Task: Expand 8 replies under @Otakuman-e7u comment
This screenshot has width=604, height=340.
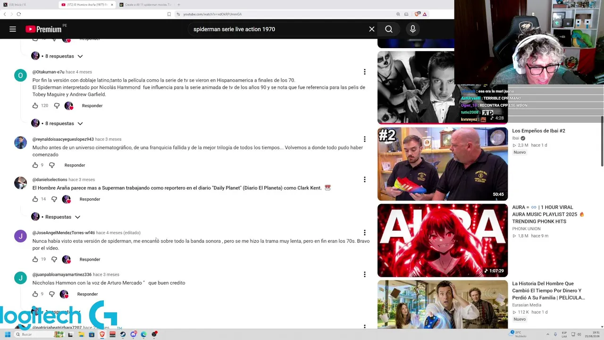Action: [57, 123]
